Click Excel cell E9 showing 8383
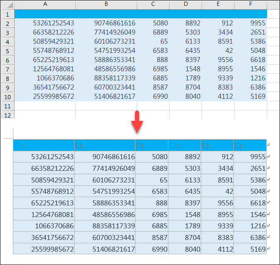The width and height of the screenshot is (280, 265). (218, 87)
